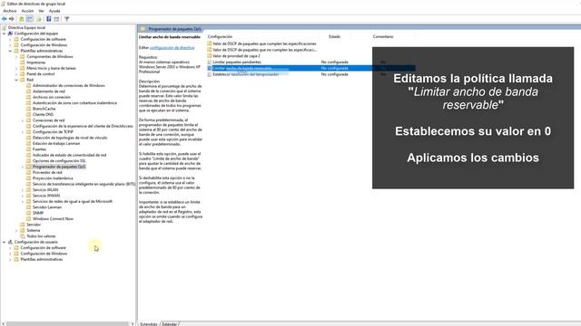
Task: Click left arrow of tree horizontal scrollbar
Action: point(3,324)
